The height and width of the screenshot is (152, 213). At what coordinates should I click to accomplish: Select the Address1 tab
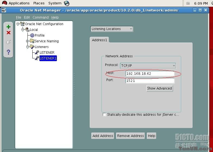click(100, 40)
